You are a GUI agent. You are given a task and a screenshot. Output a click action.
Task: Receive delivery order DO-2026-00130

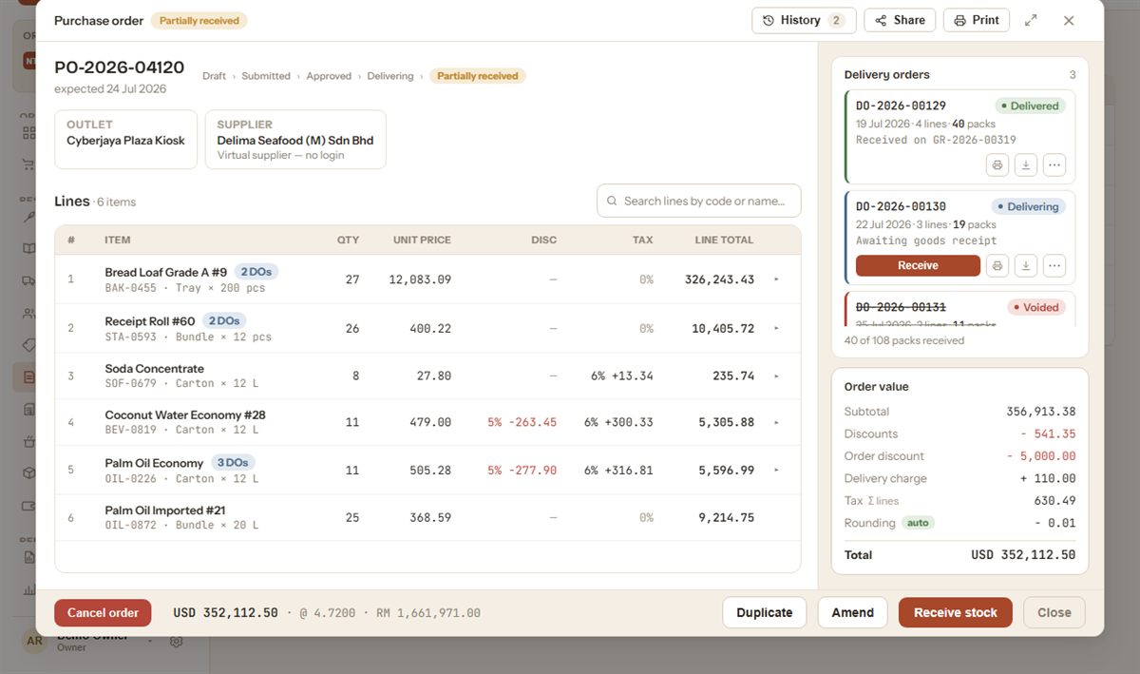point(918,265)
